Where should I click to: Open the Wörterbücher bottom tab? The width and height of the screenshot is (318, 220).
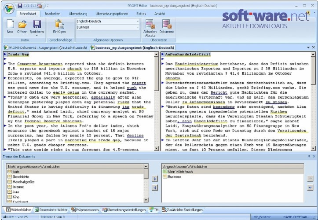click(x=18, y=210)
